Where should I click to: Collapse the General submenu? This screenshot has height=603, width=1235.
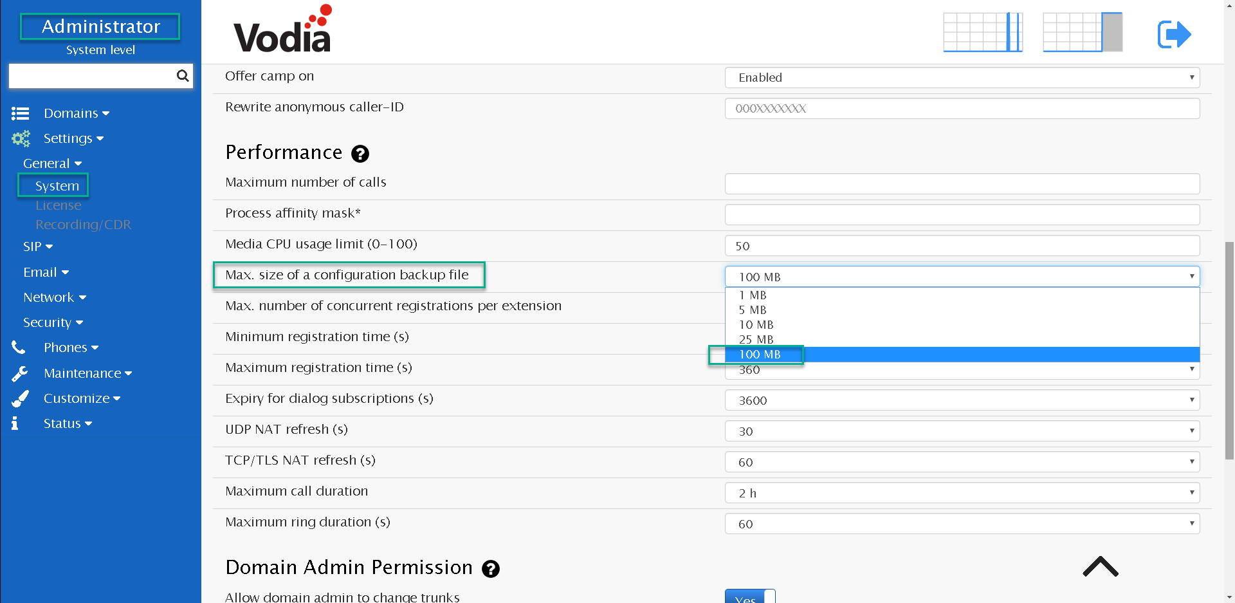point(52,163)
